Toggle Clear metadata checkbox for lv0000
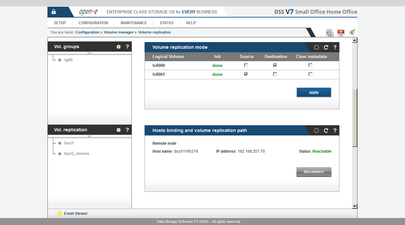Viewport: 405px width, 225px height. click(310, 65)
